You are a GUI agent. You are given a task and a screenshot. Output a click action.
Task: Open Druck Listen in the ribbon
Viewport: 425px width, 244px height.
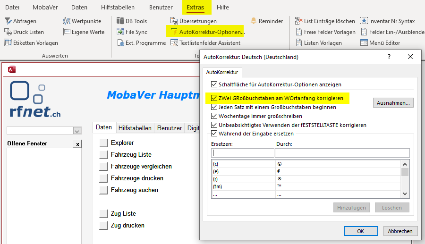click(x=24, y=32)
